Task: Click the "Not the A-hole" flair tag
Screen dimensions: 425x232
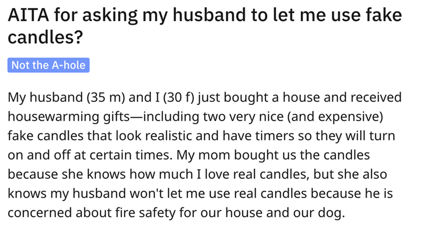Action: (47, 66)
